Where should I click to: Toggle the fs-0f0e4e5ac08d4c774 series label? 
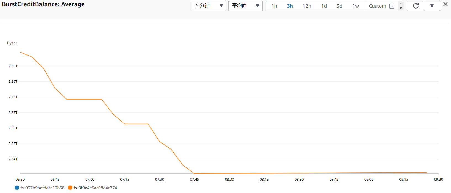tap(95, 188)
